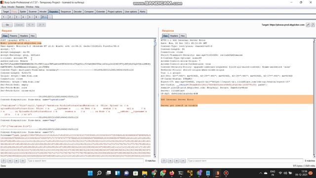Image resolution: width=316 pixels, height=178 pixels.
Task: Click the '+' search options button under response
Action: pos(177,161)
